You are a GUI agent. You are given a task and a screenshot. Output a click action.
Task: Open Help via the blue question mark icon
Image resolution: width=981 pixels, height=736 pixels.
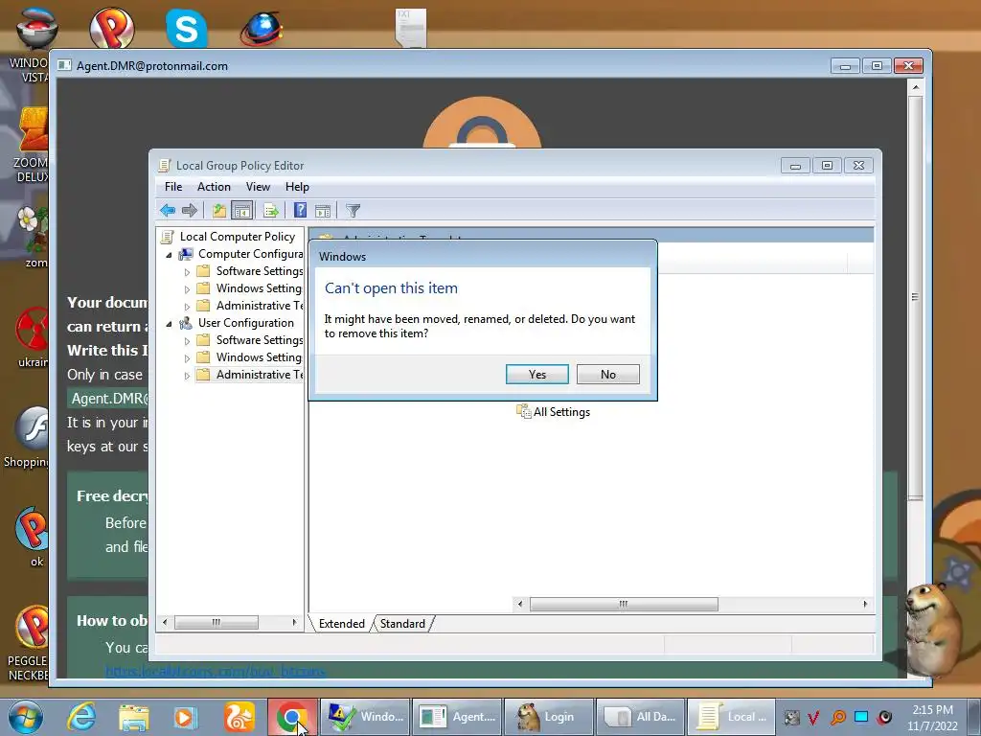pos(300,210)
